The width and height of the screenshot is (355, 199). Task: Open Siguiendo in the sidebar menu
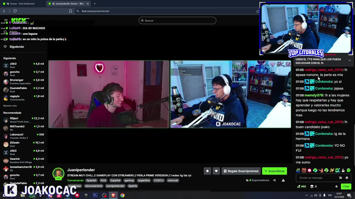click(17, 47)
